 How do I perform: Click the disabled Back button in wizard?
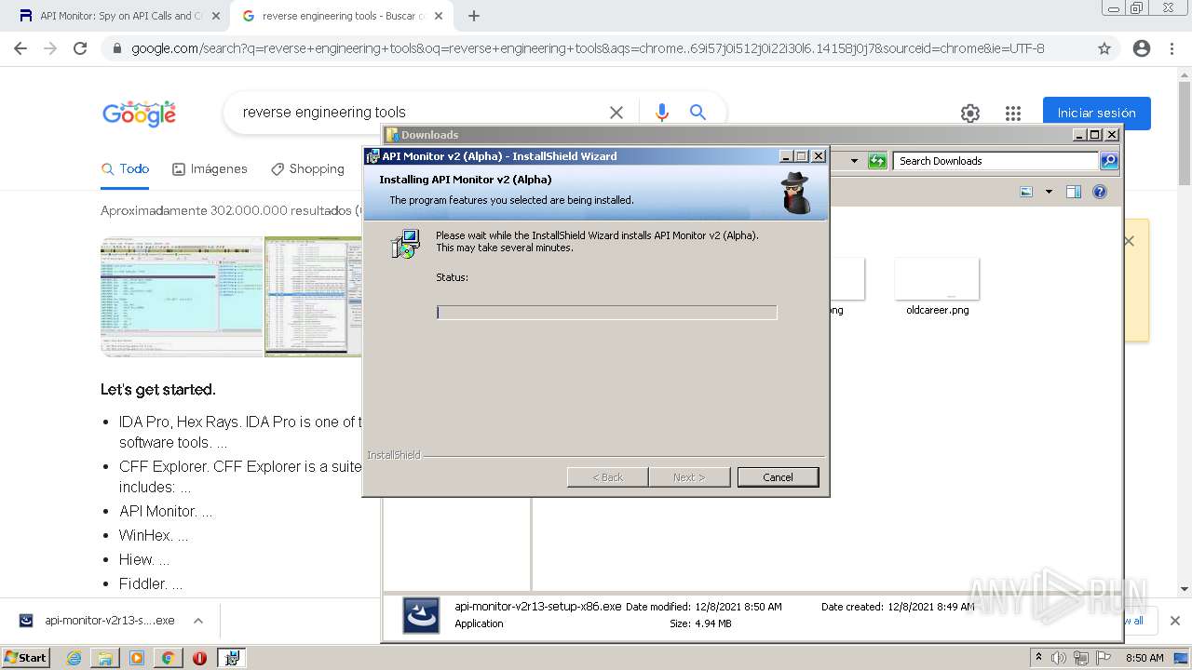608,477
